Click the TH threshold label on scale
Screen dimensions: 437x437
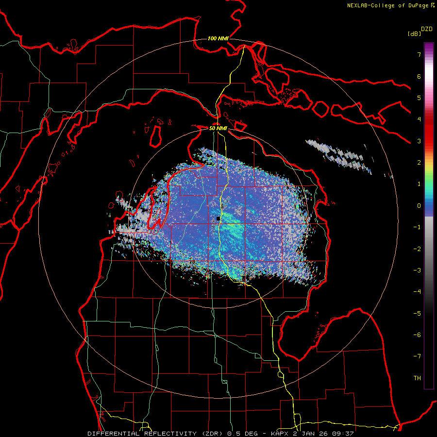coord(417,378)
